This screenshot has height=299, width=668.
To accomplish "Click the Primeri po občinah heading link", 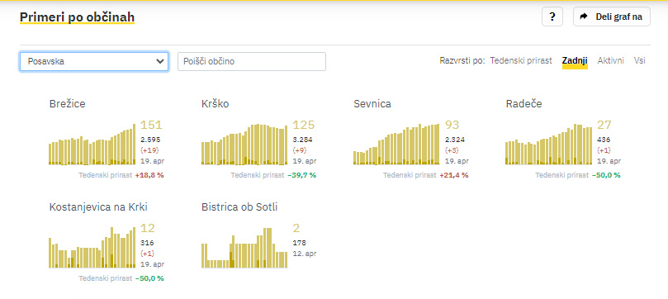I will tap(77, 17).
